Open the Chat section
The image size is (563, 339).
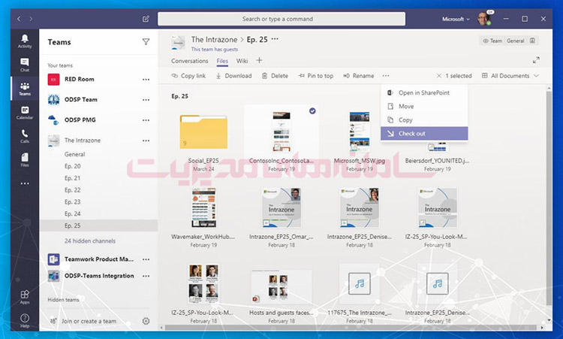click(25, 65)
